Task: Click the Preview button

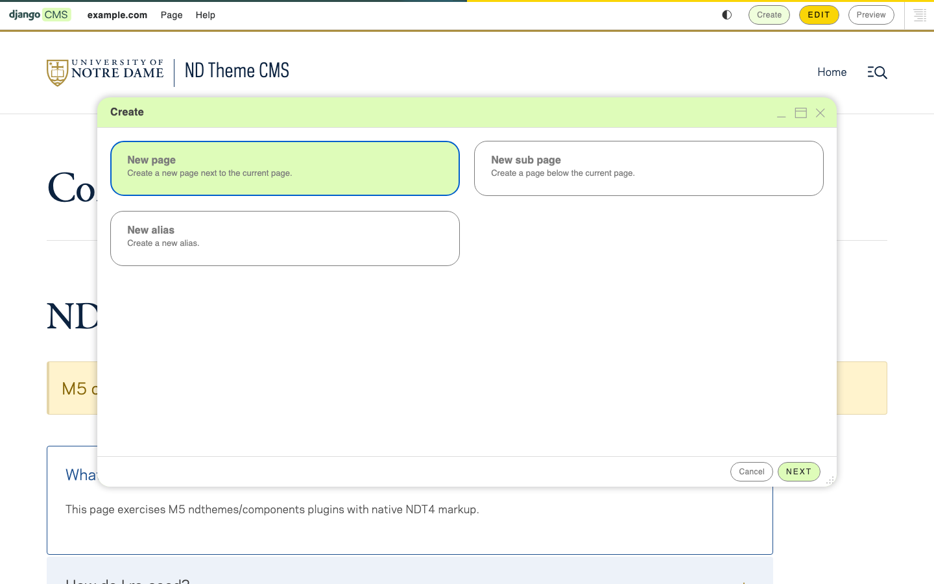Action: coord(871,15)
